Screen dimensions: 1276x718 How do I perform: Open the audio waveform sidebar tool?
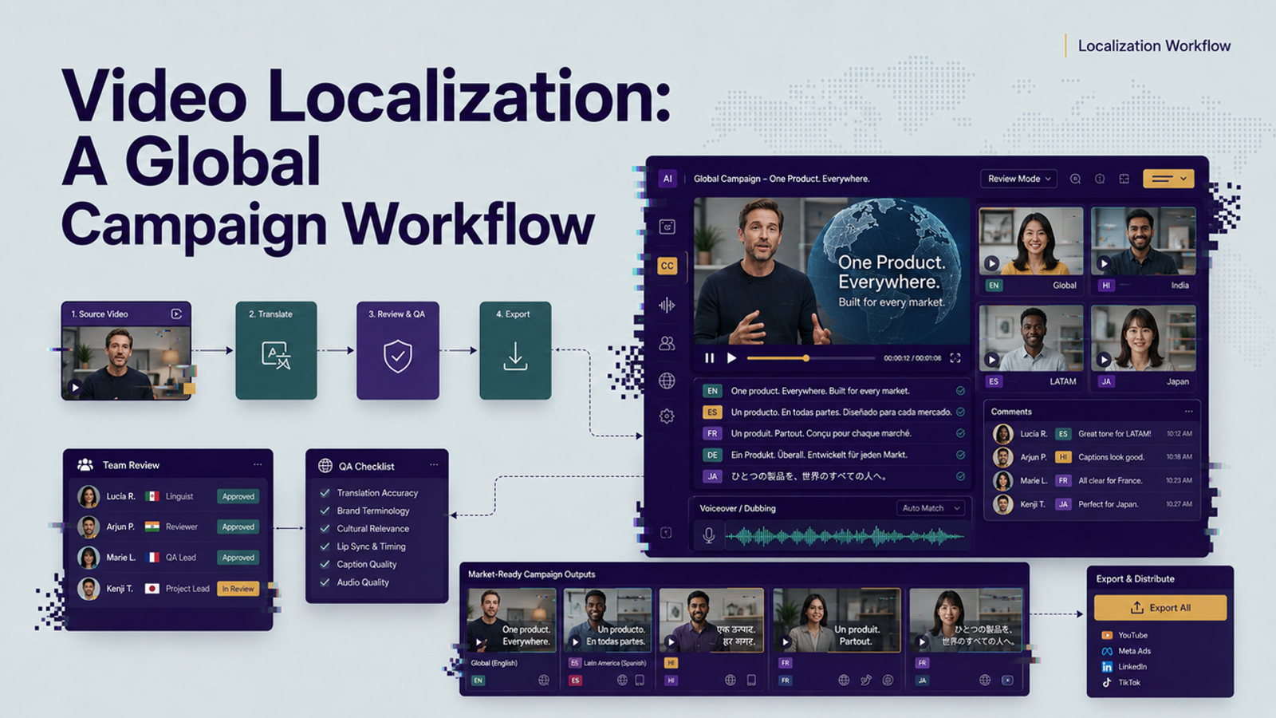click(668, 305)
